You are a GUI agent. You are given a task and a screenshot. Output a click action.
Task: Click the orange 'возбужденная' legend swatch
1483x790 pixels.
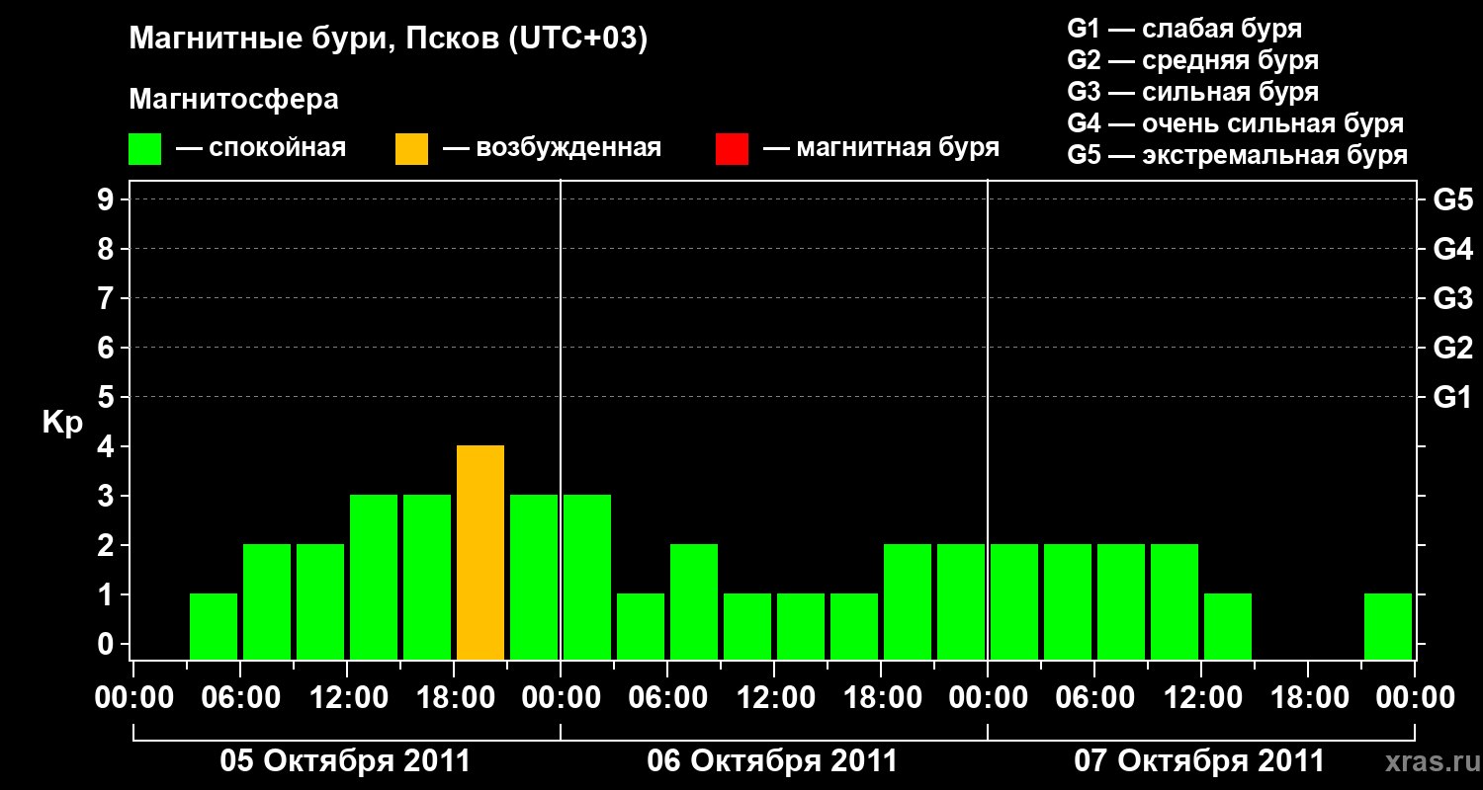(411, 148)
